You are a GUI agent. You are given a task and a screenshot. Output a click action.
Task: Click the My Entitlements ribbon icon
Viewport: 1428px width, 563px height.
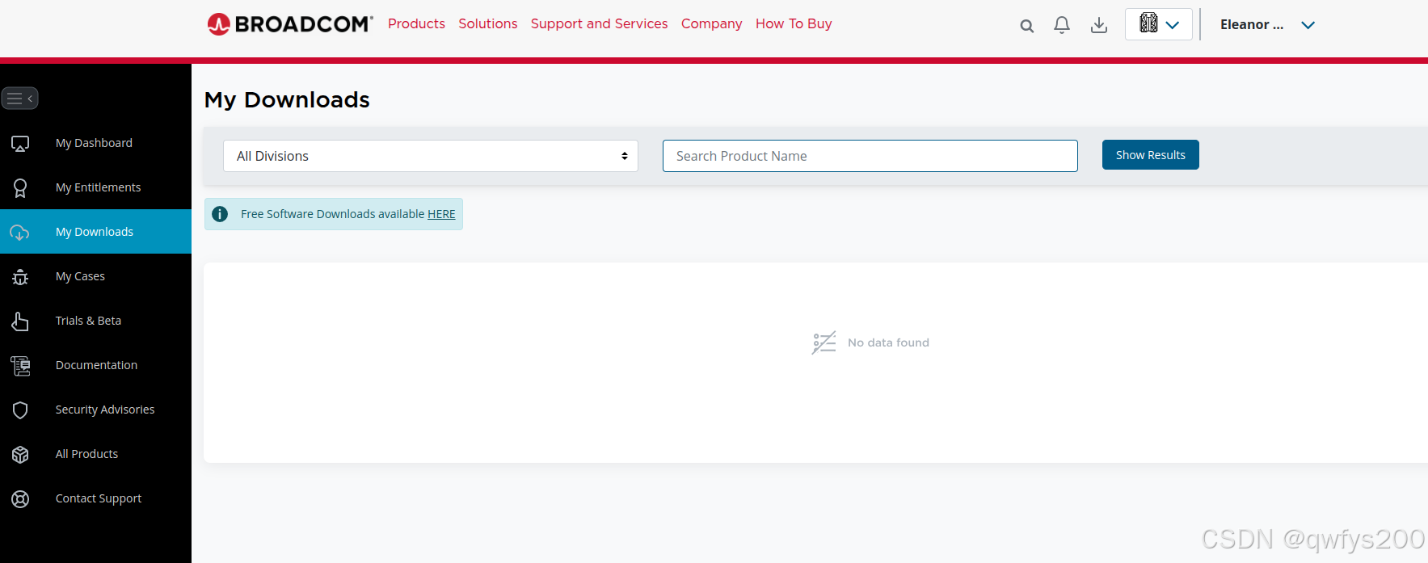coord(20,188)
